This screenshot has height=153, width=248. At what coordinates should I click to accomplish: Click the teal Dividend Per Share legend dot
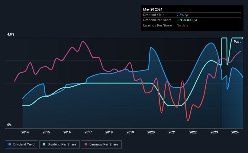pos(44,144)
